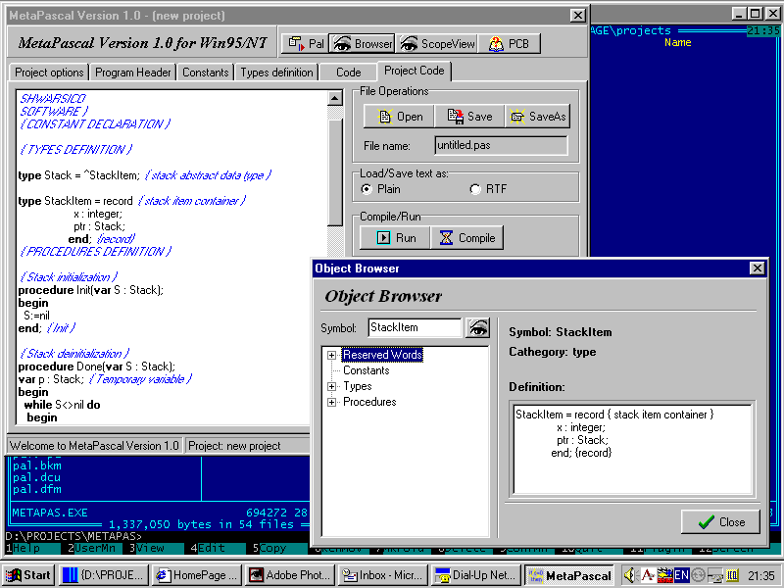Run the program with Run button

[x=395, y=238]
